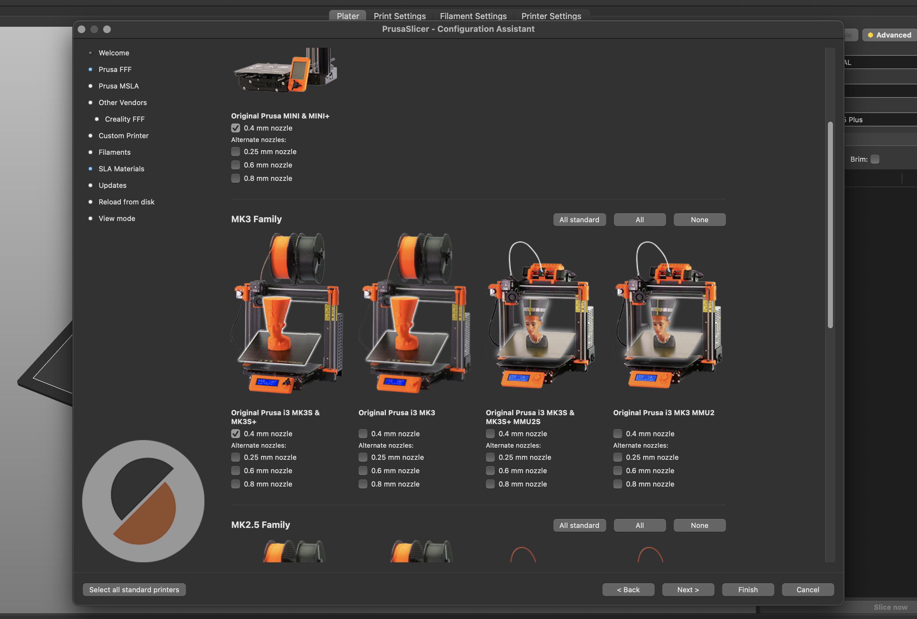The height and width of the screenshot is (619, 917).
Task: Enable 0.8 mm nozzle for Prusa MINI & MINI+
Action: [236, 179]
